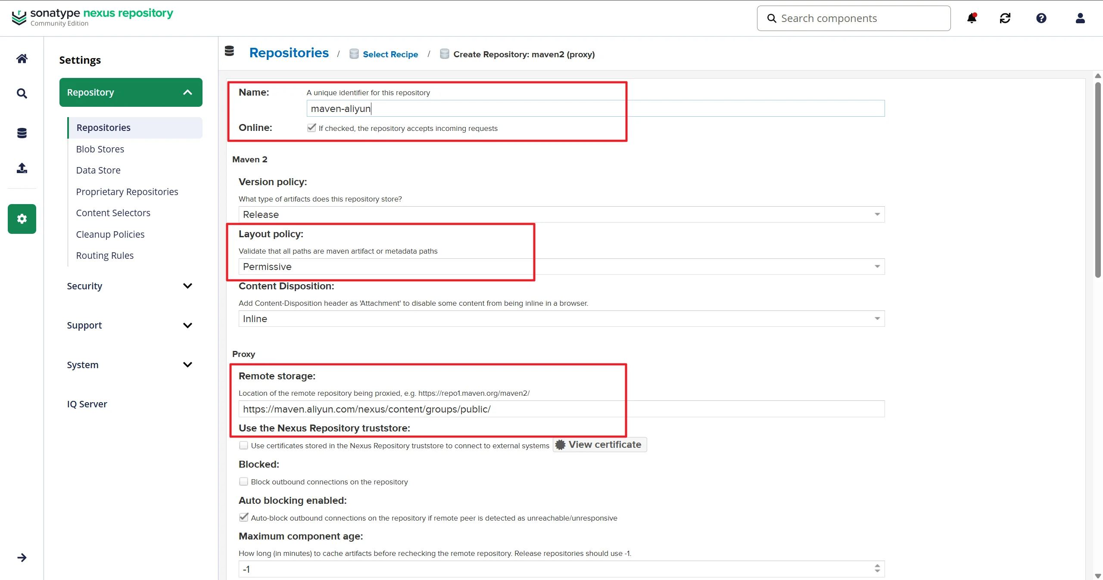The height and width of the screenshot is (580, 1103).
Task: Open Proprietary Repositories
Action: (x=127, y=192)
